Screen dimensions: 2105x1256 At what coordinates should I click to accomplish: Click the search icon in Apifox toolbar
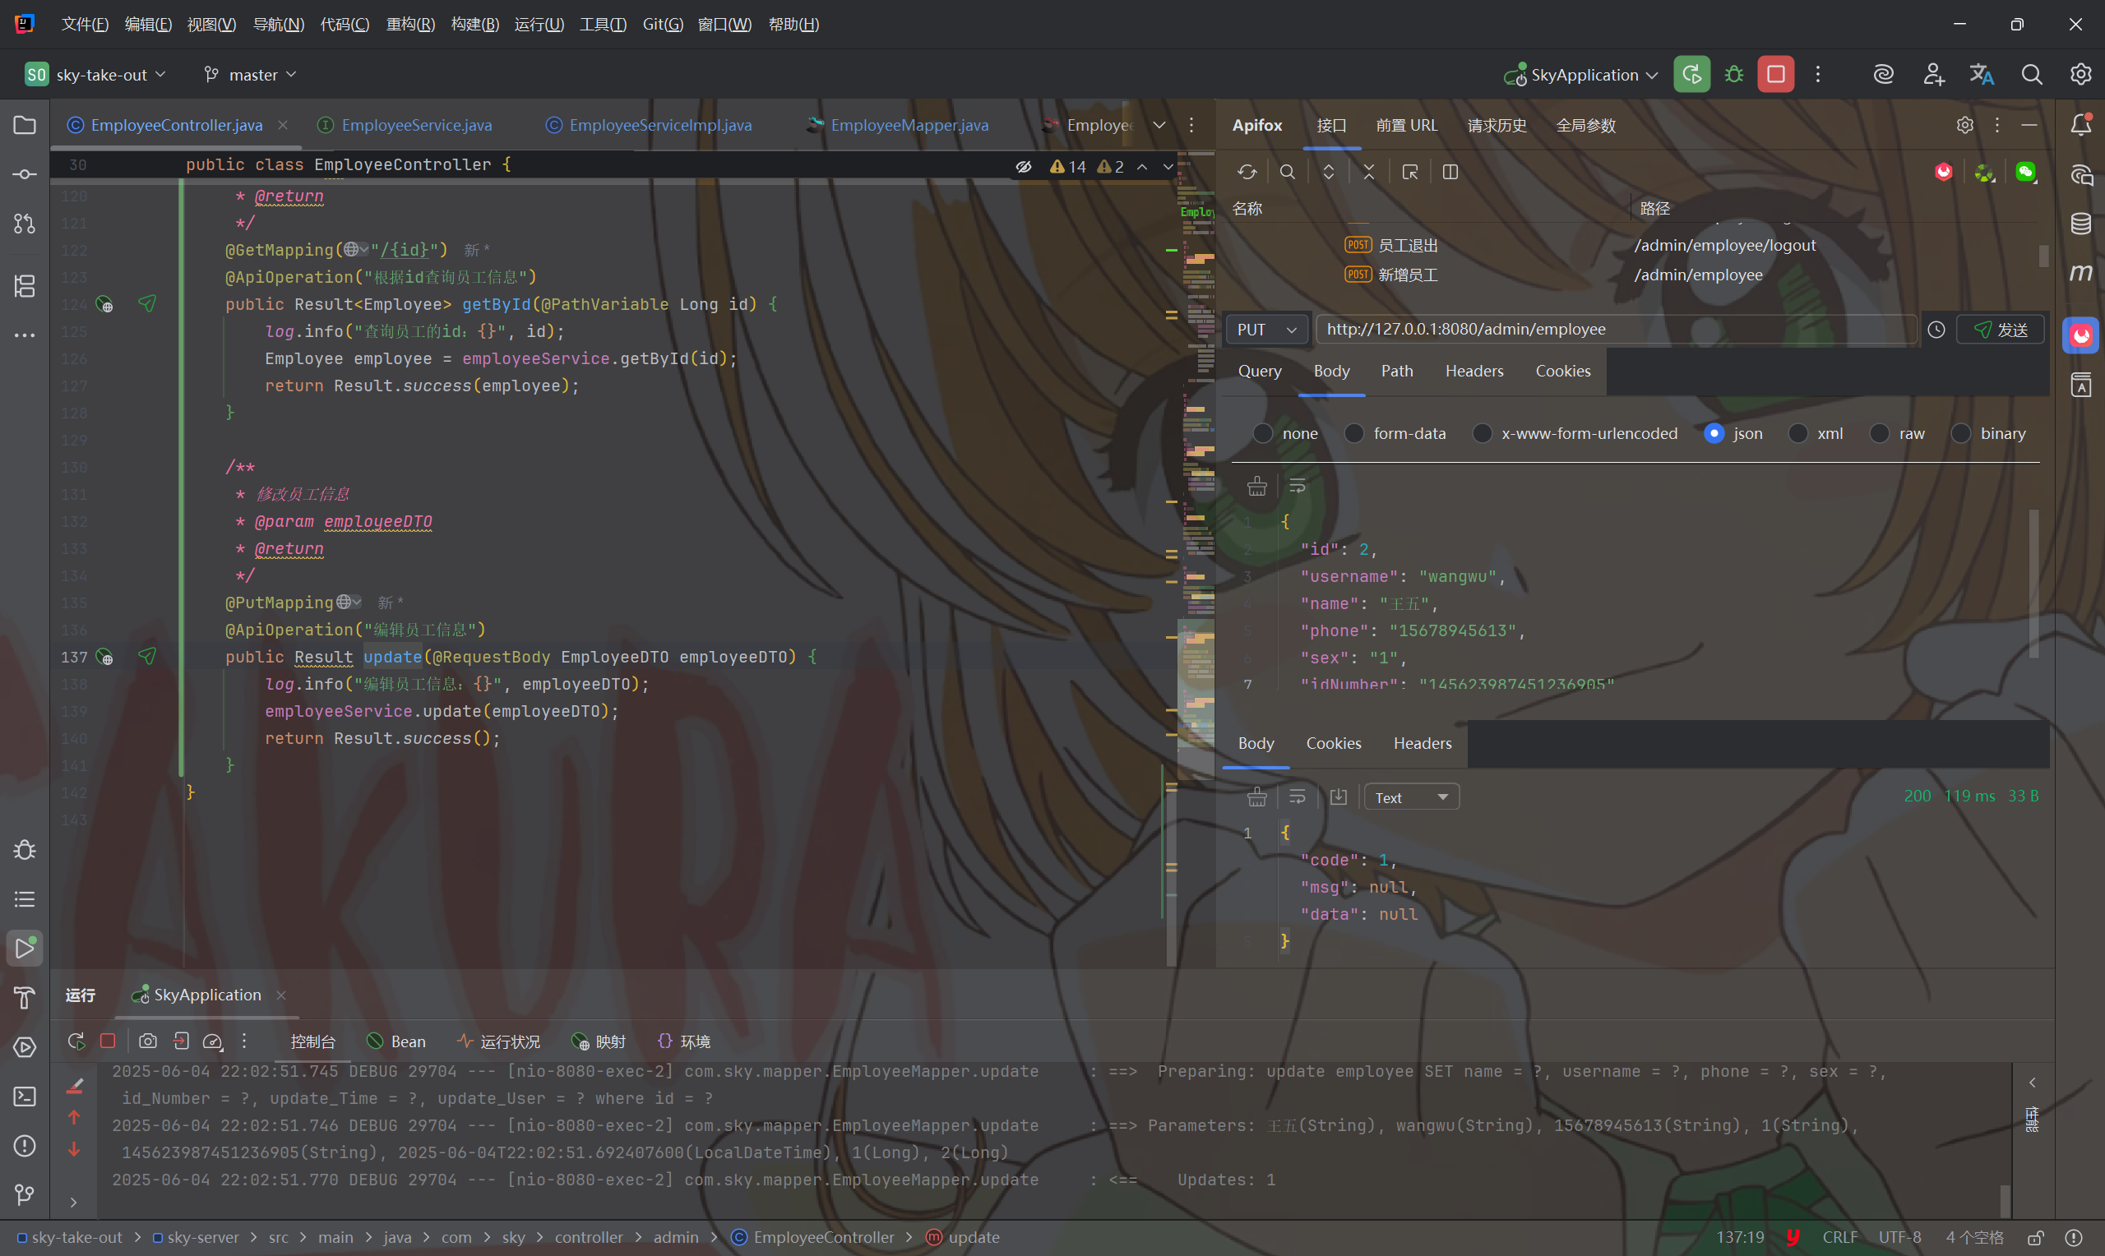(1288, 172)
